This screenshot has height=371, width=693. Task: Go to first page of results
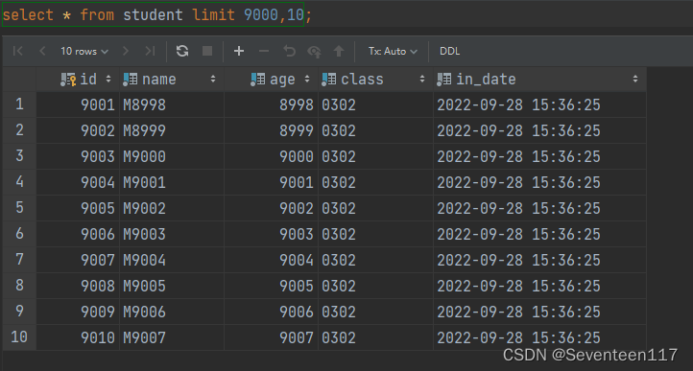[x=18, y=51]
